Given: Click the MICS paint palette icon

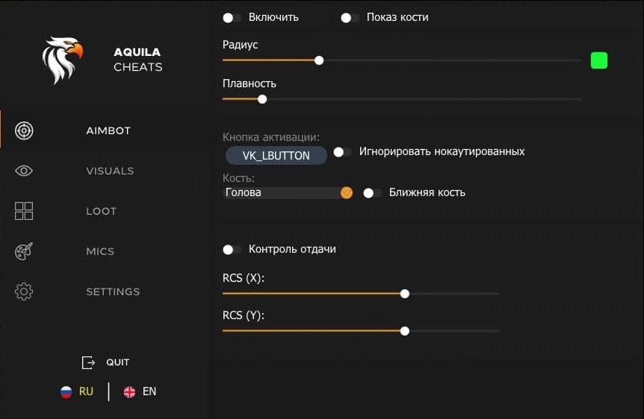Looking at the screenshot, I should [x=24, y=251].
